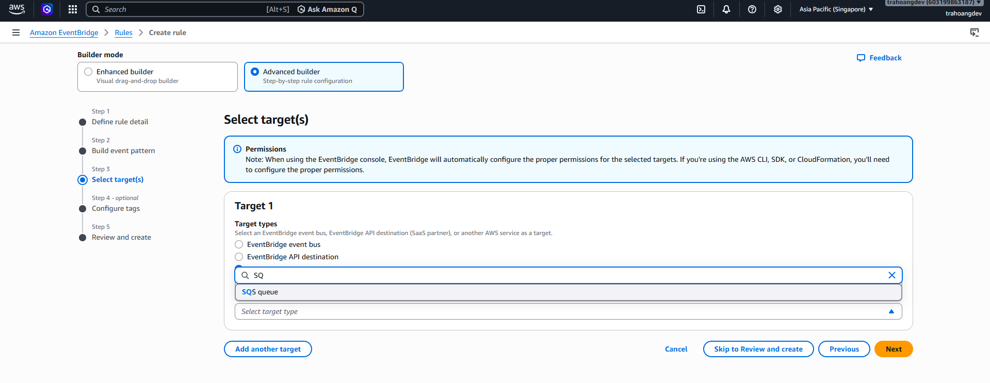Image resolution: width=990 pixels, height=383 pixels.
Task: Jump to Define rule detail step
Action: coord(120,122)
